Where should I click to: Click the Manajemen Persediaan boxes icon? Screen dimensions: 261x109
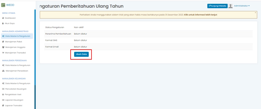tap(3, 71)
